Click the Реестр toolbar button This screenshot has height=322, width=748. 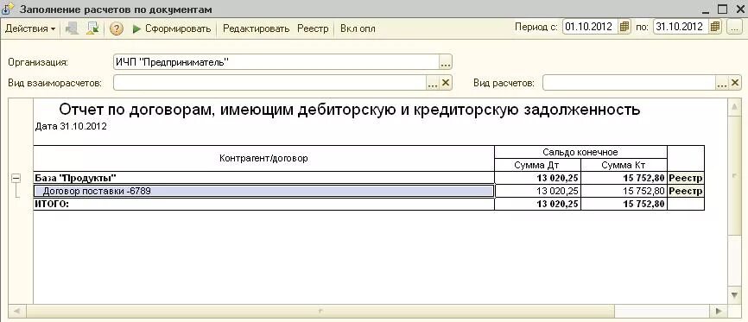(x=313, y=28)
